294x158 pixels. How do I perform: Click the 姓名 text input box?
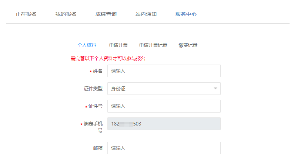pos(164,71)
